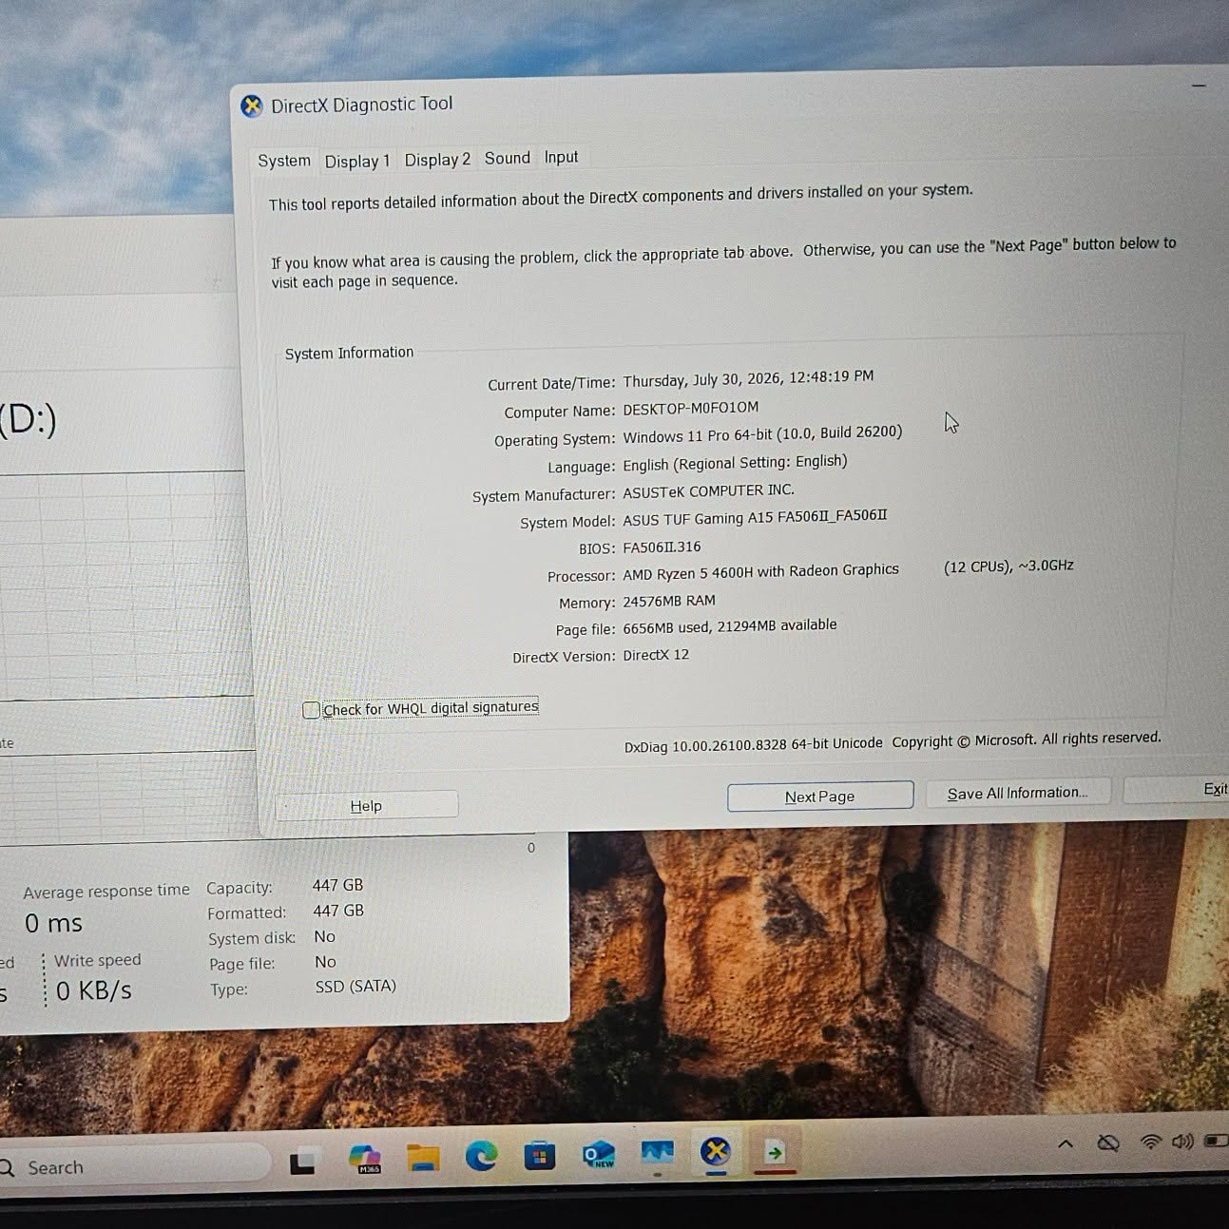Click the BIOS value FA506II.316
The image size is (1229, 1229).
click(x=662, y=547)
